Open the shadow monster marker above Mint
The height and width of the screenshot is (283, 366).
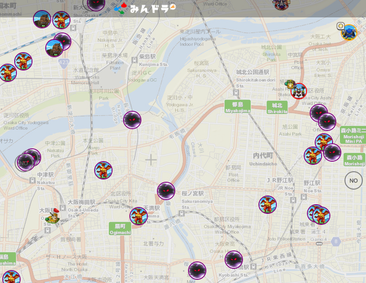pyautogui.click(x=197, y=271)
